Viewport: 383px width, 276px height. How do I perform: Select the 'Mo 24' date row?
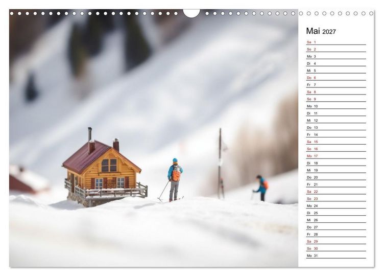tap(336, 205)
